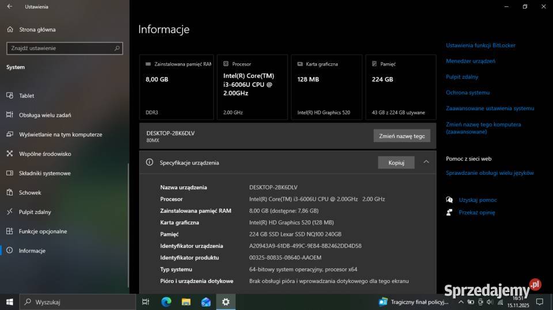Open Task View on the taskbar
Screen dimensions: 553x310
145,302
